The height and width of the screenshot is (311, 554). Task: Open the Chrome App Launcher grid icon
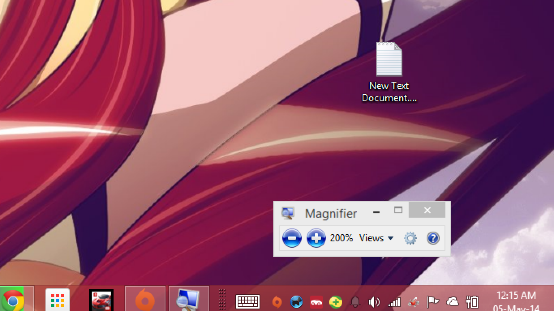58,300
